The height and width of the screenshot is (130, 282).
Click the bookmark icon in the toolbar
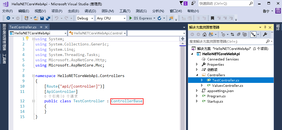click(x=212, y=18)
